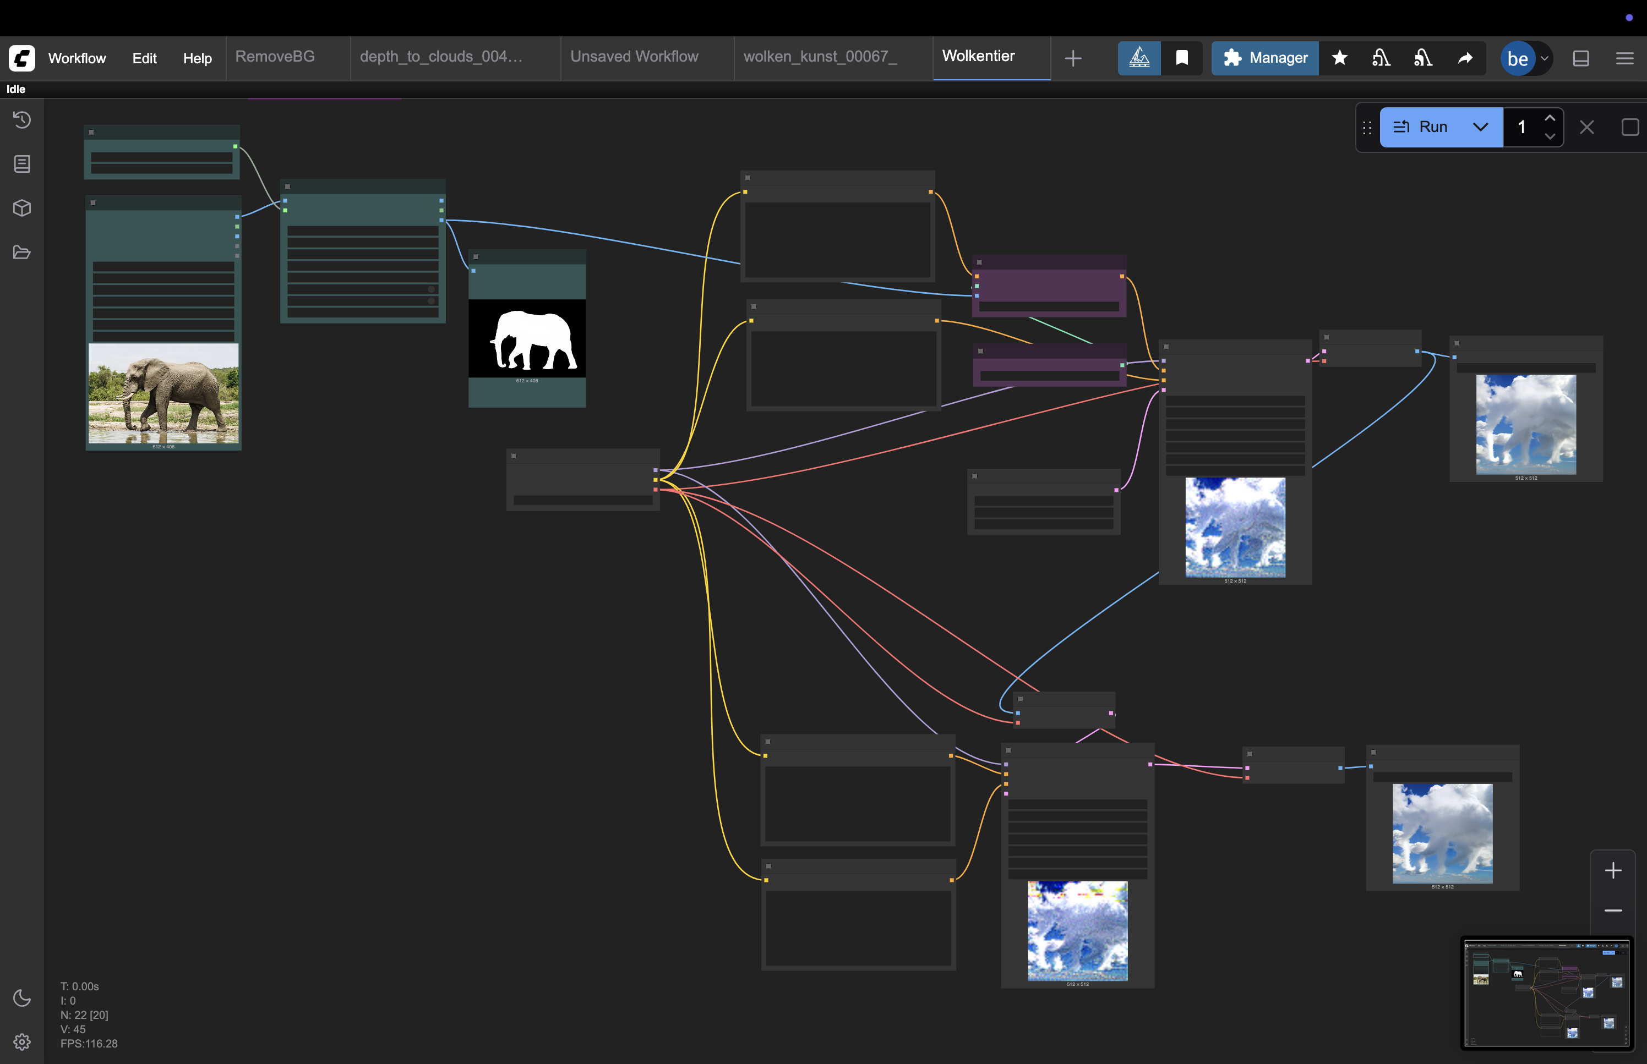Open the workflow history sidebar panel
This screenshot has width=1647, height=1064.
click(22, 119)
